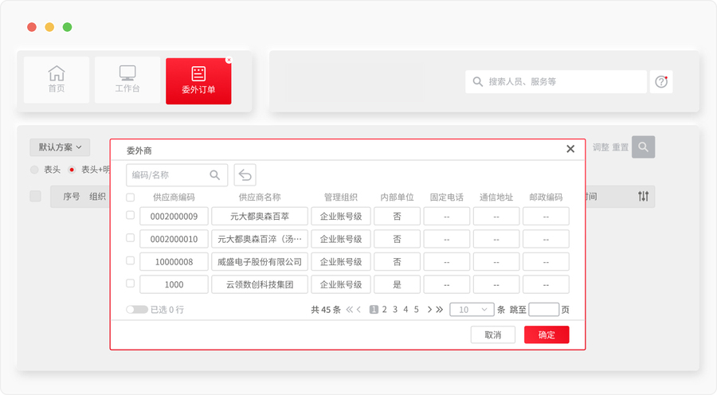
Task: Expand the 默认方案 dropdown
Action: click(x=60, y=147)
